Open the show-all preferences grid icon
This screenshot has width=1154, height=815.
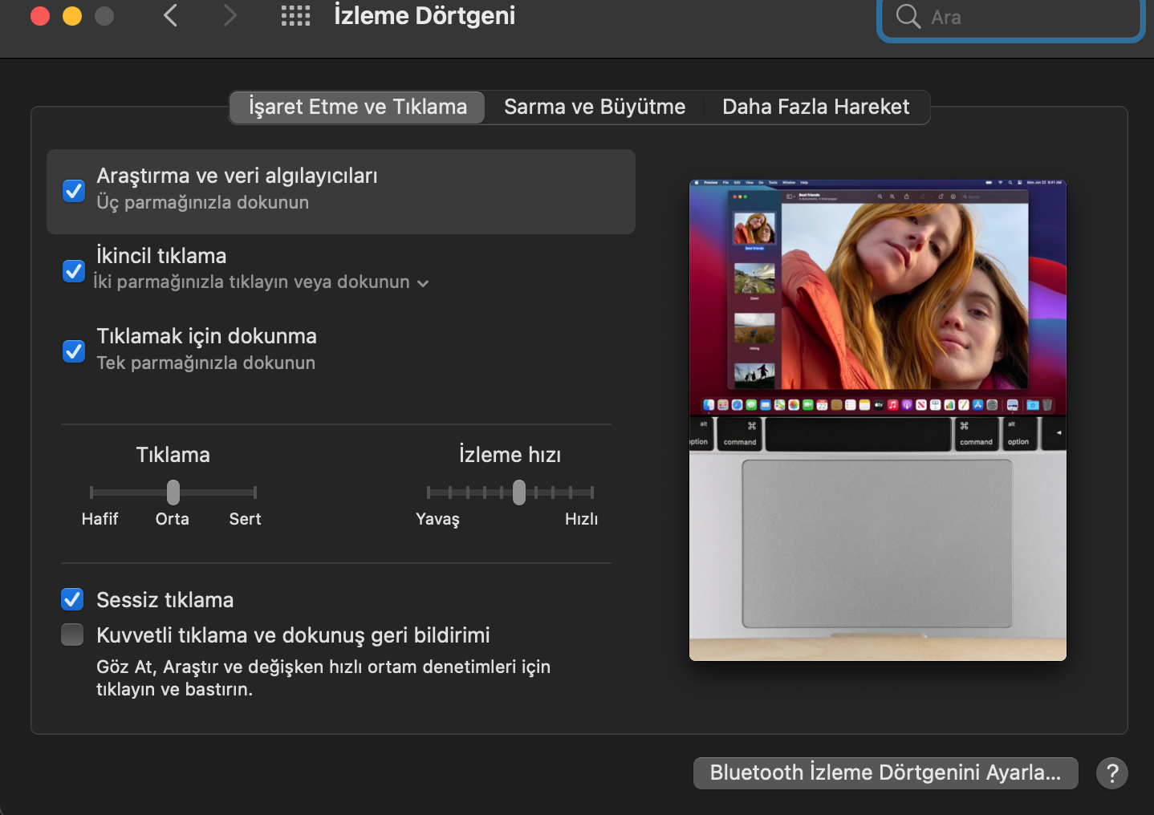tap(295, 15)
